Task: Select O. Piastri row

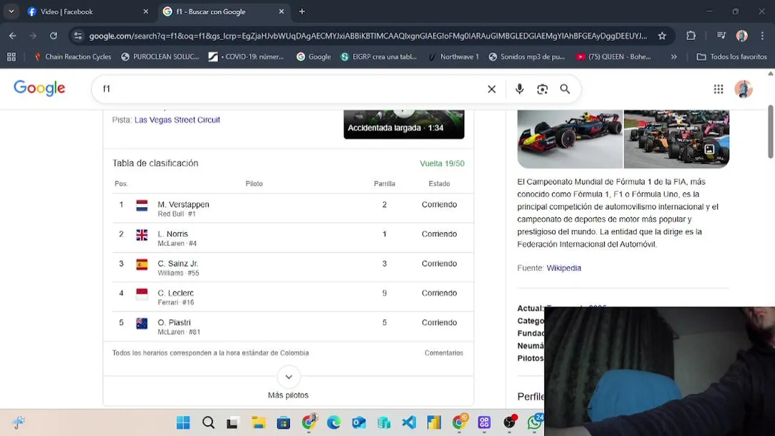Action: [x=288, y=327]
